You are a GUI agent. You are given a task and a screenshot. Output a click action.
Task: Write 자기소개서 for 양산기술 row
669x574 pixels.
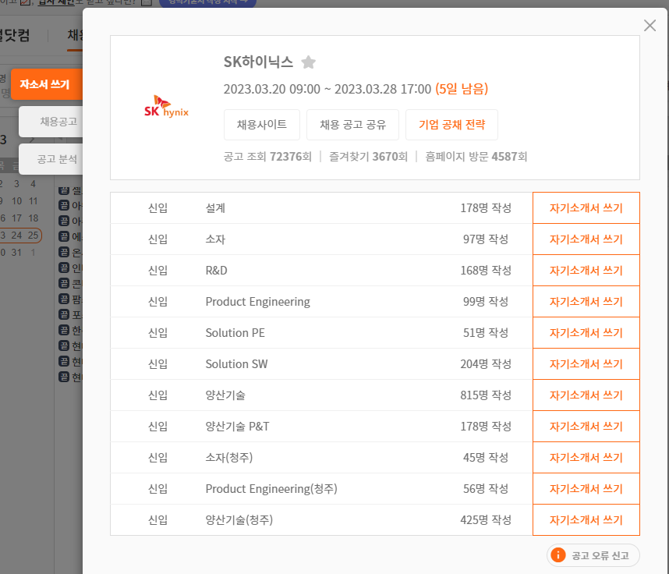pos(586,395)
